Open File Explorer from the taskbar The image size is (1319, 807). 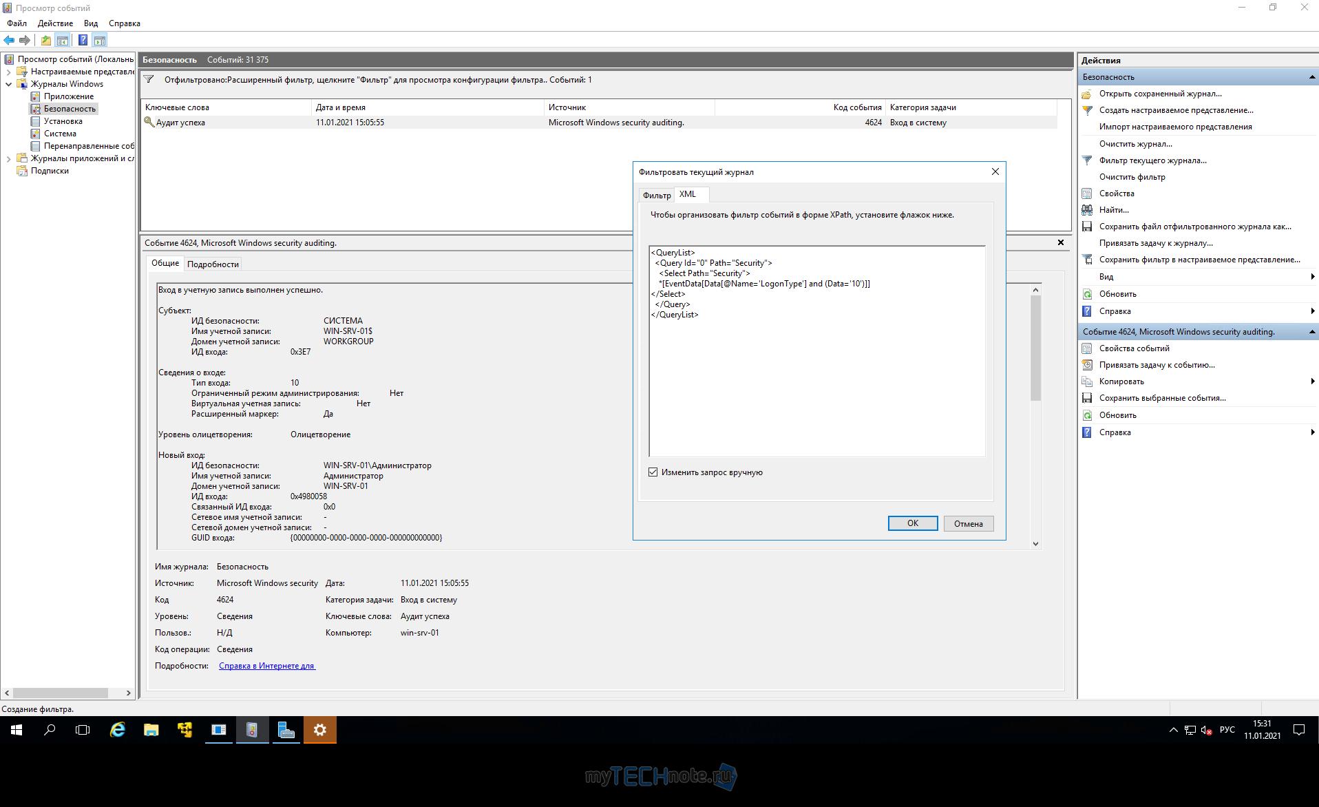(151, 730)
